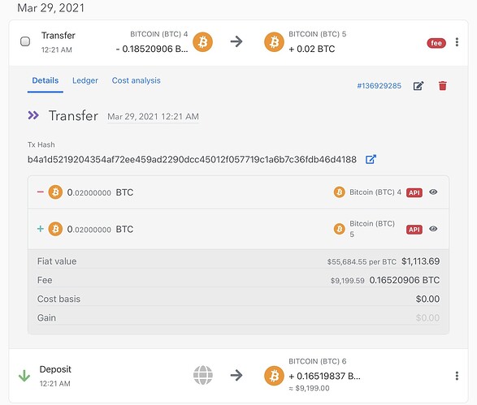The width and height of the screenshot is (477, 405).
Task: Select the Details tab
Action: pyautogui.click(x=46, y=80)
